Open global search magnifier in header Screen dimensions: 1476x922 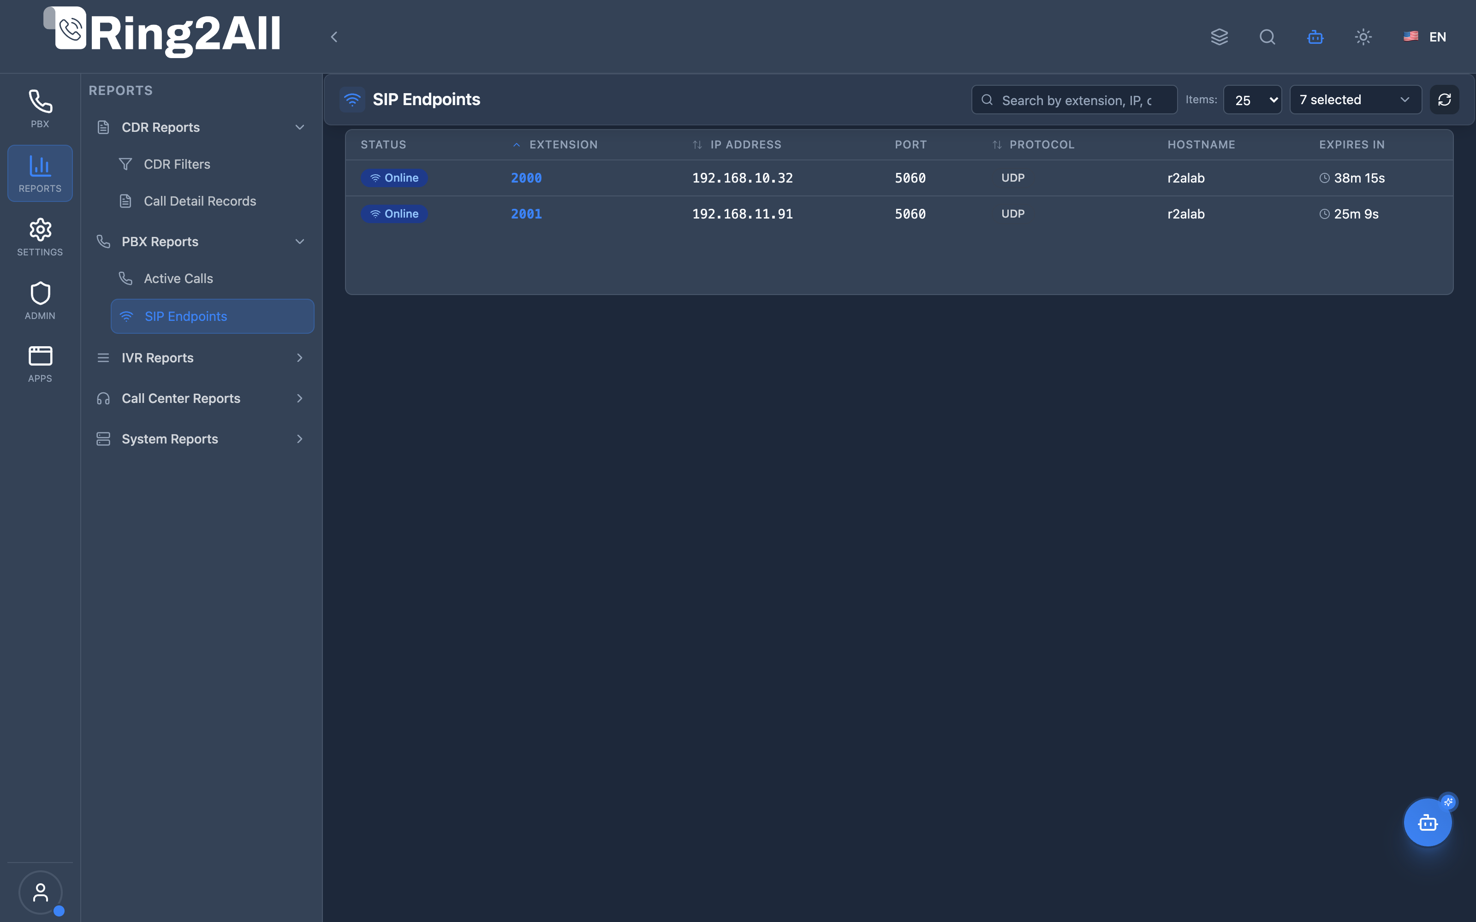tap(1268, 37)
